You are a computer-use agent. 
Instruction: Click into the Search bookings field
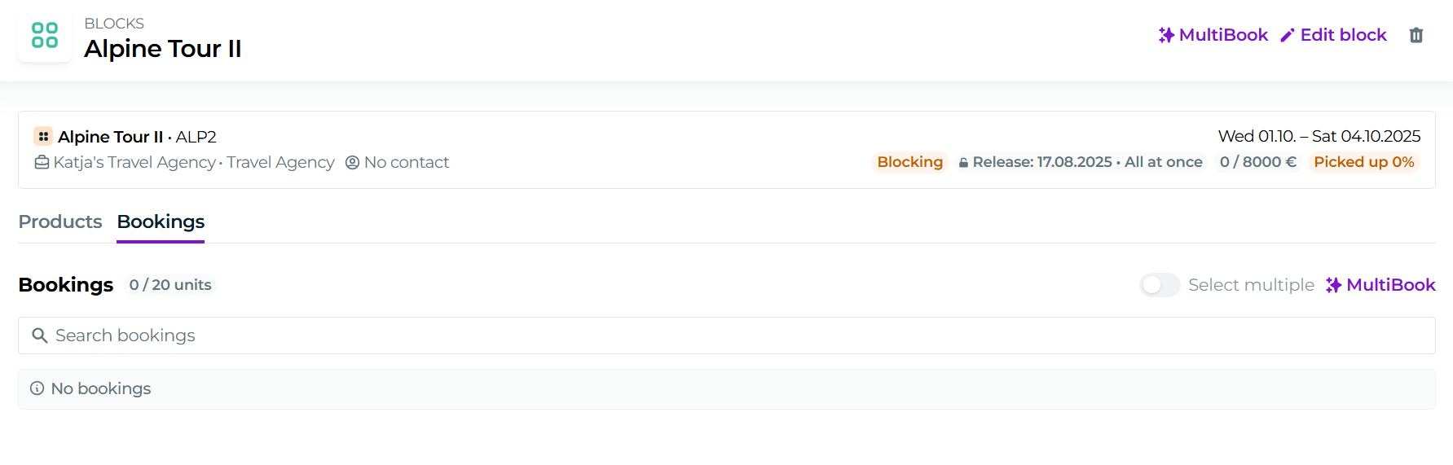[x=725, y=336]
